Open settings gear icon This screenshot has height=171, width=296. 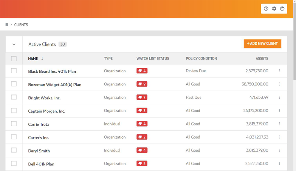[x=274, y=9]
